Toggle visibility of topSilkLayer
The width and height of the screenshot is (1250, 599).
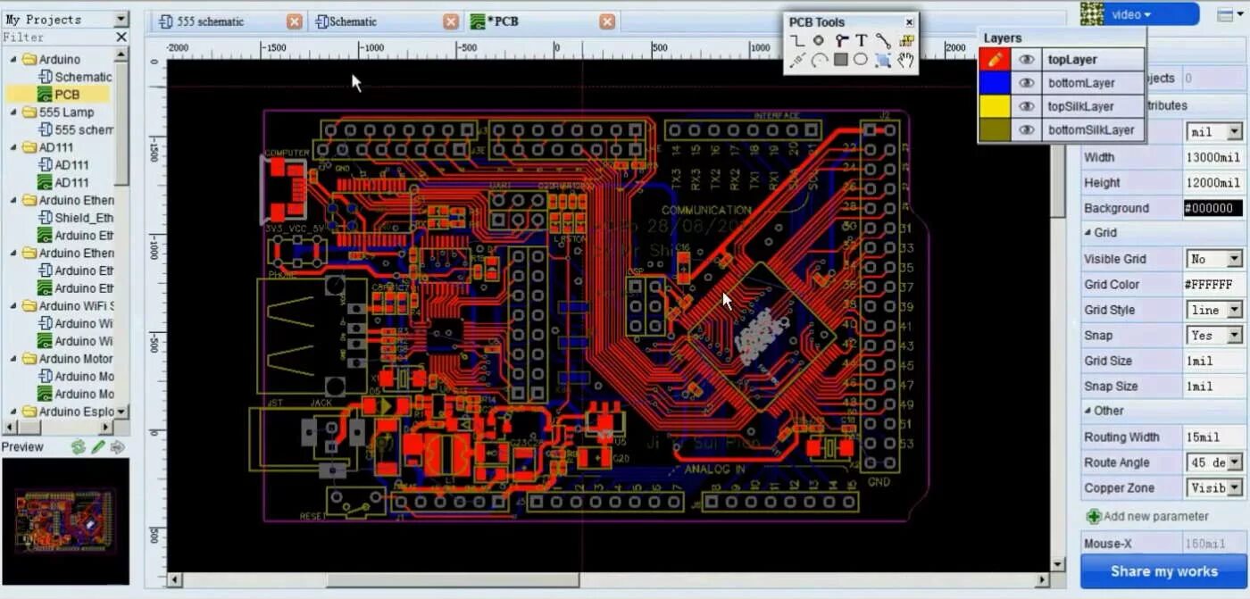pyautogui.click(x=1027, y=106)
